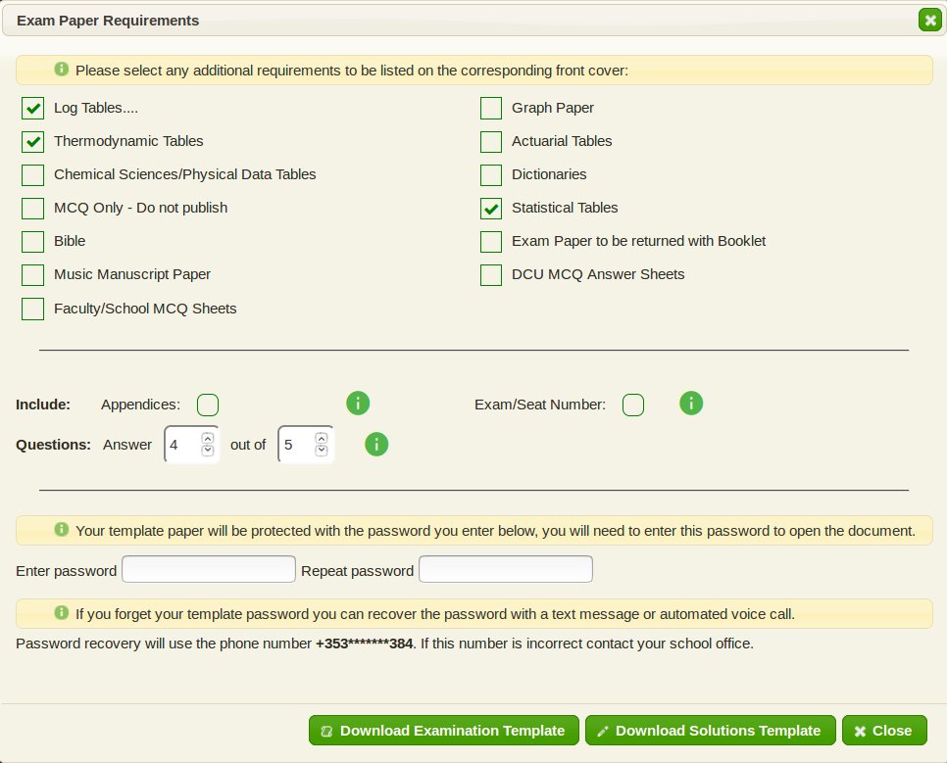Uncheck the Thermodynamic Tables checkbox
The width and height of the screenshot is (947, 763).
click(x=32, y=141)
